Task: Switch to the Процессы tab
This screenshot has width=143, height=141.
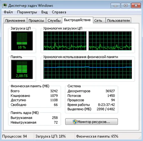Action: pyautogui.click(x=36, y=20)
